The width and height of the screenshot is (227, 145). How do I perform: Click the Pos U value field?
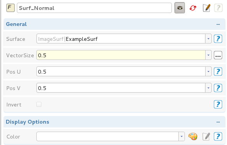click(x=121, y=71)
